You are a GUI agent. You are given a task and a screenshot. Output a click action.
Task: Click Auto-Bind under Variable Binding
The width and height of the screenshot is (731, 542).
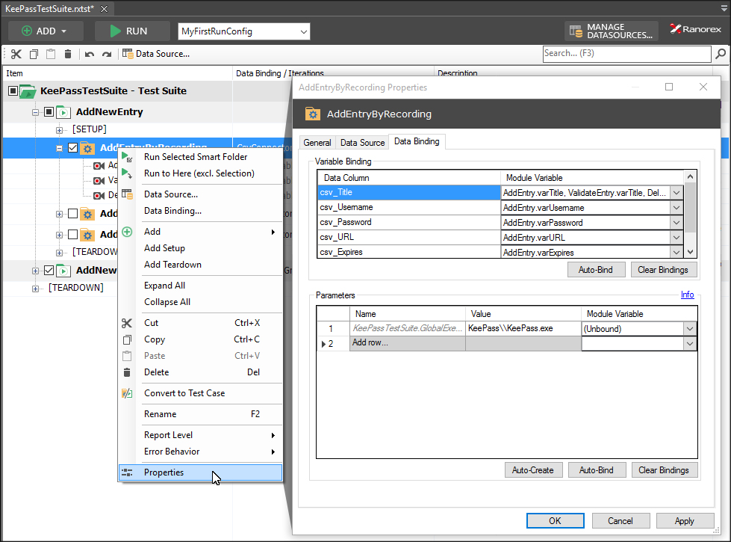click(596, 270)
